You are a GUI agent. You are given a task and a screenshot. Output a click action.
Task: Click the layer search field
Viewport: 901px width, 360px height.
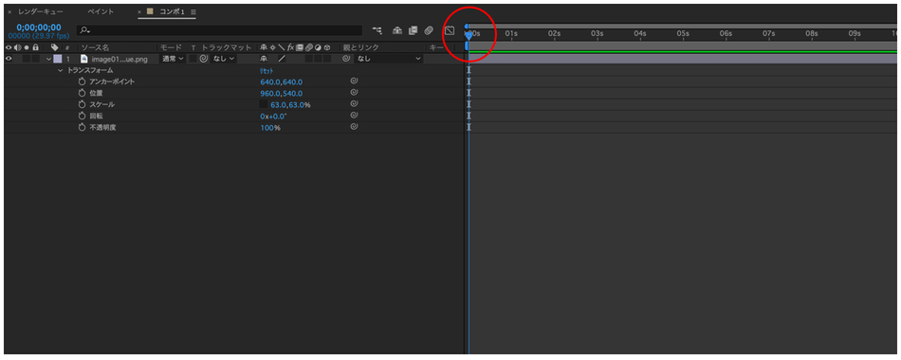(x=219, y=30)
